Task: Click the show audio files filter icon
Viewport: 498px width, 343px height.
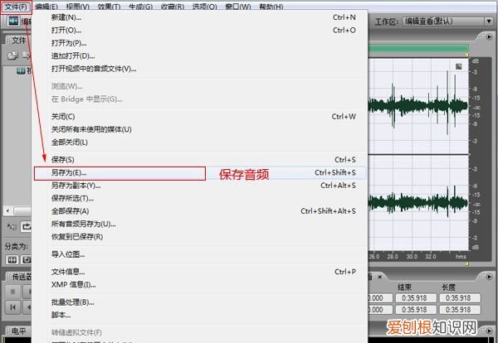Action: 12,260
